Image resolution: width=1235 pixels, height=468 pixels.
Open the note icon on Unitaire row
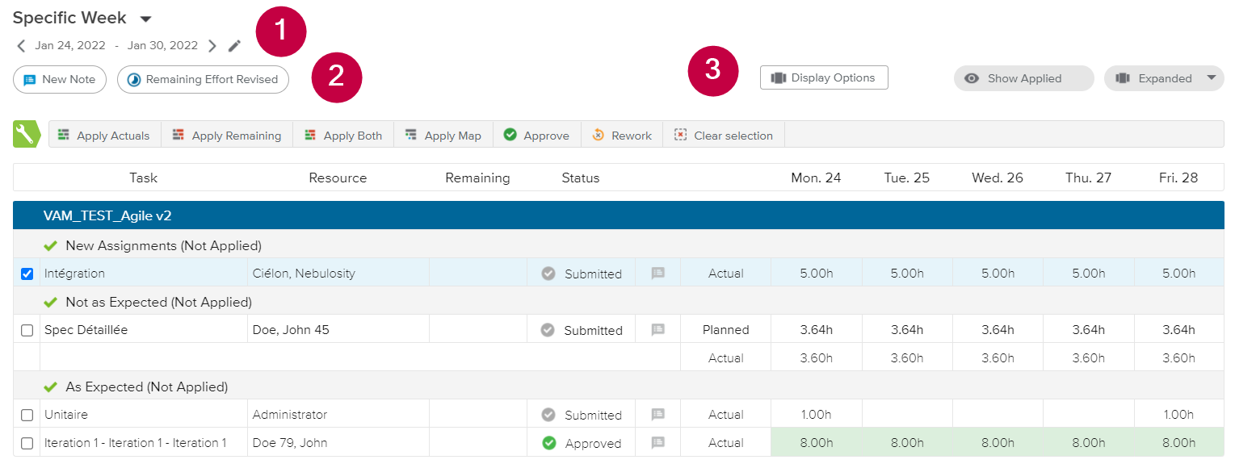(658, 415)
